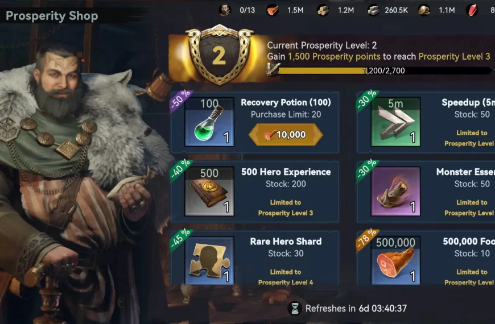Viewport: 495px width, 324px height.
Task: Click the -50% discount tag on Recovery Potion
Action: pyautogui.click(x=181, y=99)
